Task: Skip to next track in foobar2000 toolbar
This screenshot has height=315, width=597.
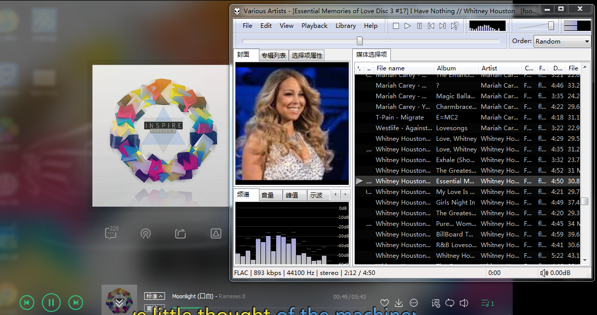Action: (443, 26)
